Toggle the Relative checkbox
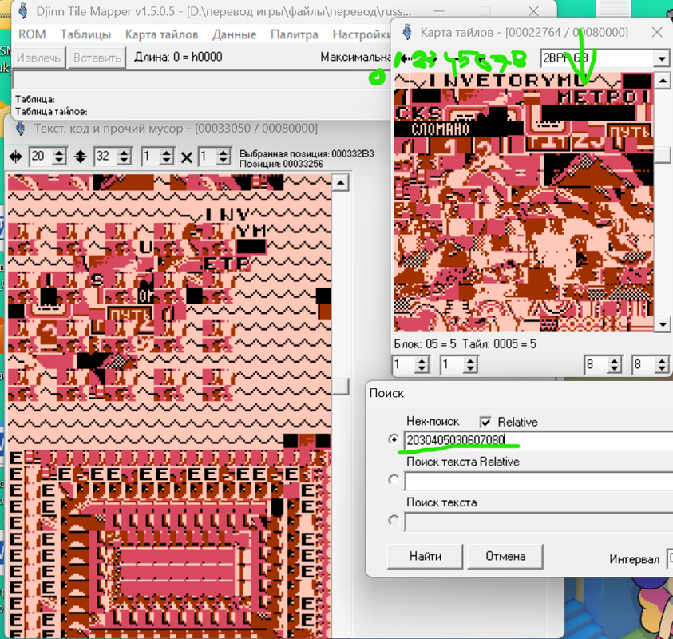The width and height of the screenshot is (673, 639). coord(485,422)
